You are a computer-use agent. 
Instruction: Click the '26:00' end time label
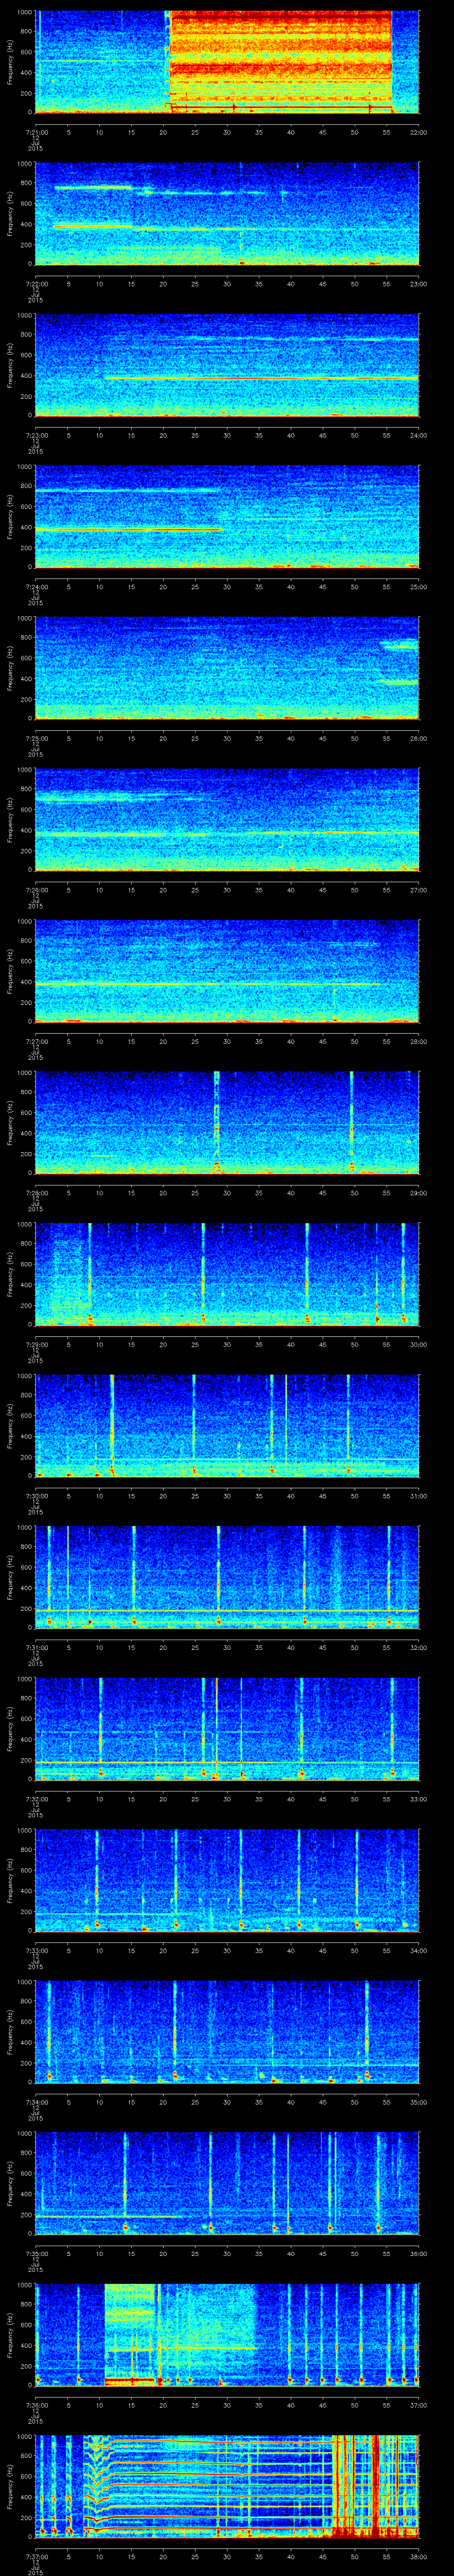[x=418, y=738]
